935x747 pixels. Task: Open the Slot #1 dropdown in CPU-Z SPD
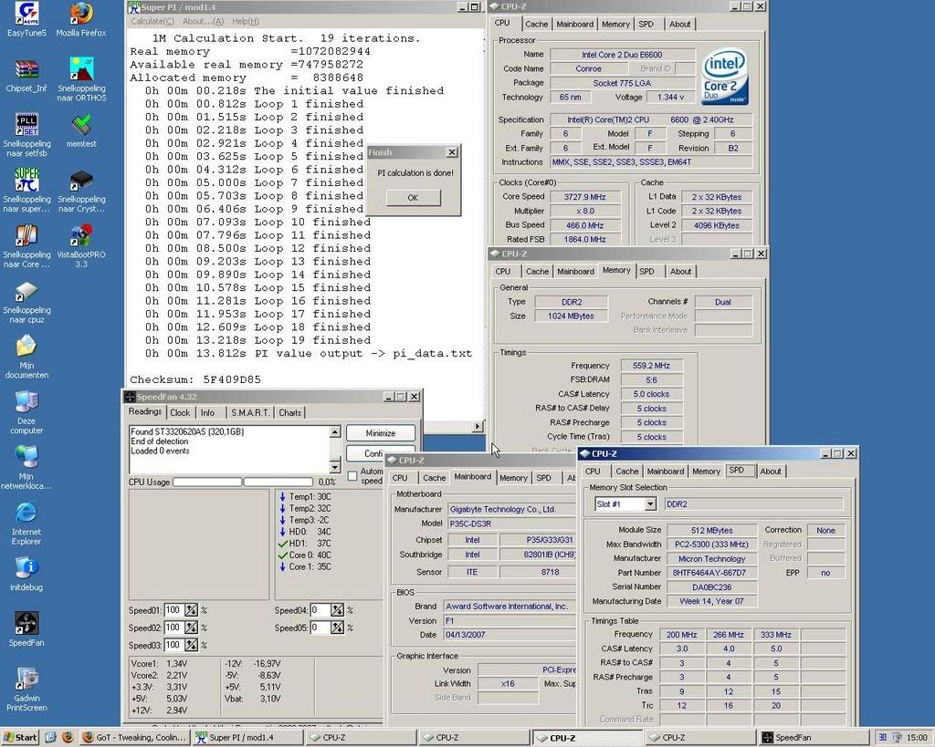[x=650, y=504]
